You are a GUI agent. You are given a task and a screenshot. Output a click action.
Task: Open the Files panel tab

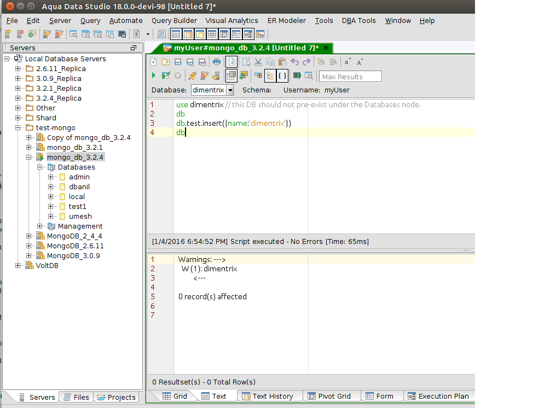pyautogui.click(x=77, y=398)
